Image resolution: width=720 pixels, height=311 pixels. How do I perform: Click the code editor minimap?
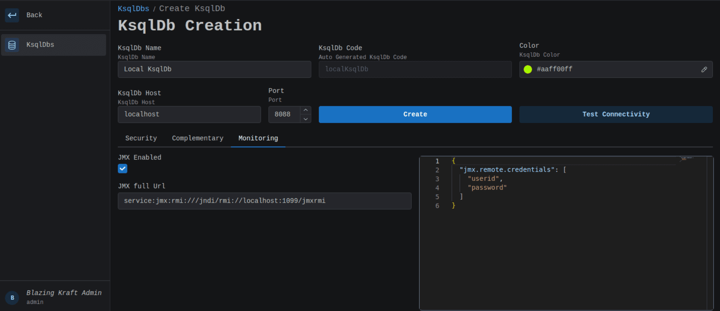[687, 159]
